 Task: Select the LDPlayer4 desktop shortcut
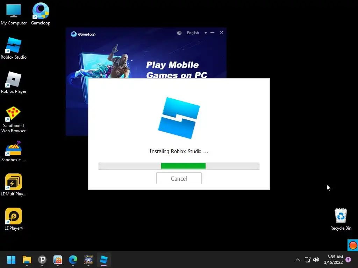click(x=14, y=219)
